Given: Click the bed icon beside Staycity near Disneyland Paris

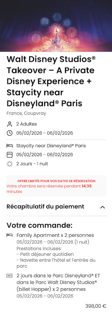Looking at the screenshot, I should tap(9, 146).
